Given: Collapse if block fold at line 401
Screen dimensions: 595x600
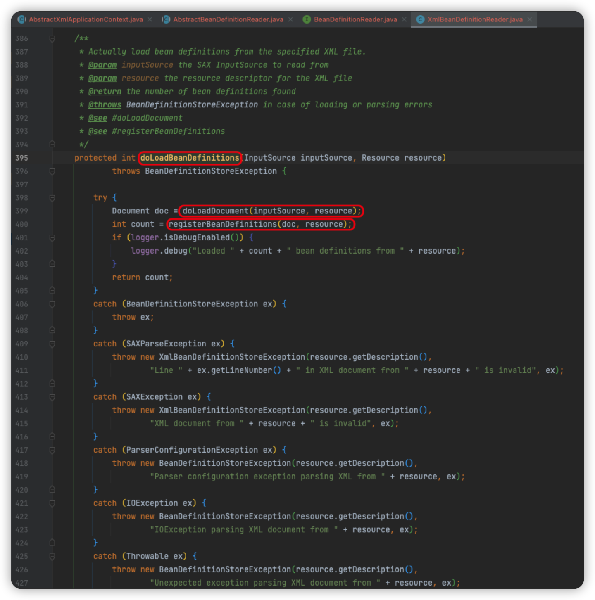Looking at the screenshot, I should [52, 237].
